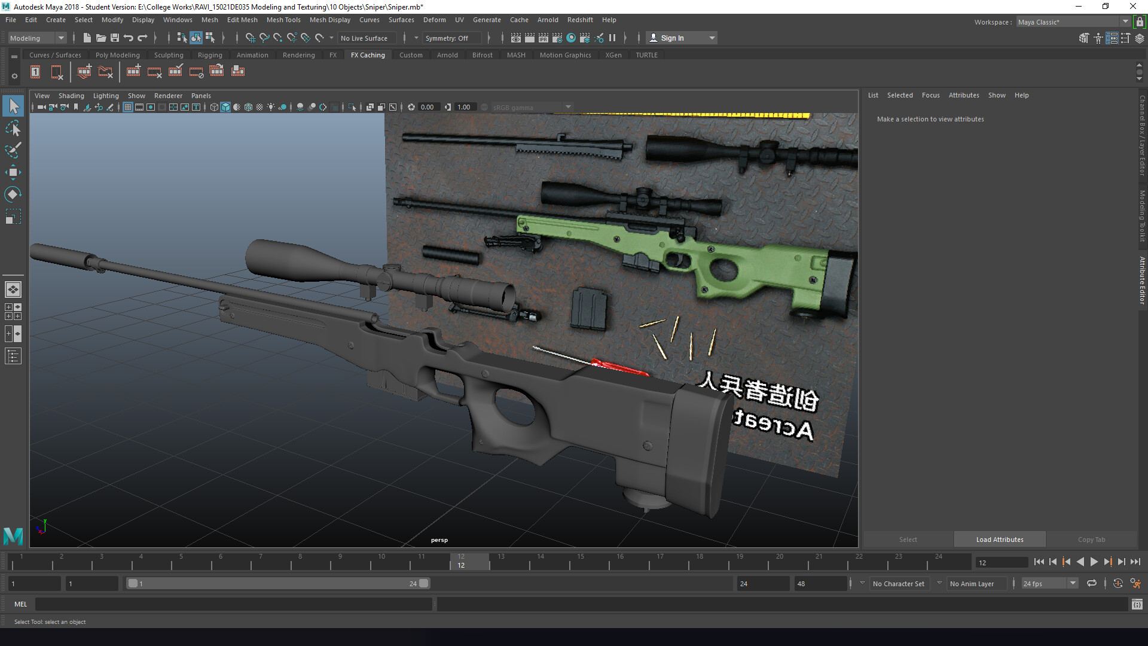Image resolution: width=1148 pixels, height=646 pixels.
Task: Click the Snap to curves icon
Action: click(x=264, y=38)
